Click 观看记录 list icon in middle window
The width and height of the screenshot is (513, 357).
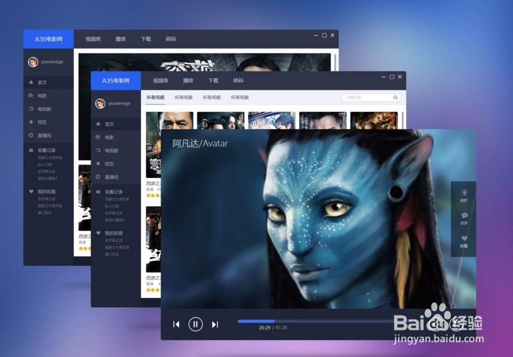(98, 191)
